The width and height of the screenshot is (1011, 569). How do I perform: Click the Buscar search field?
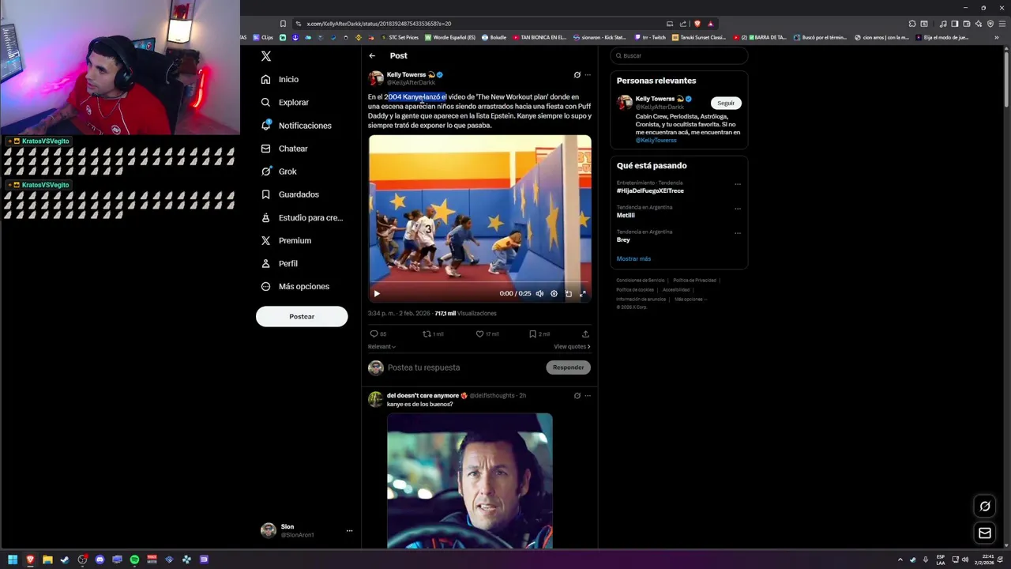[x=678, y=55]
